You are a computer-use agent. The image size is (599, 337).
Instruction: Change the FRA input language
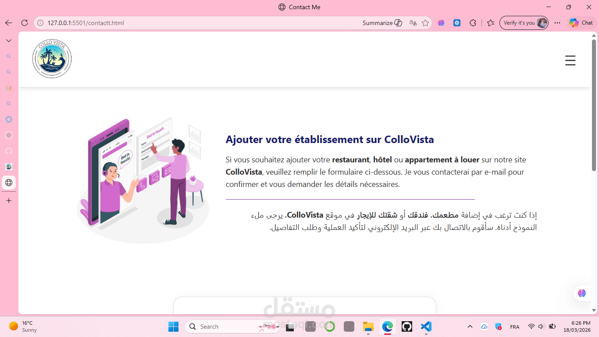(x=515, y=327)
